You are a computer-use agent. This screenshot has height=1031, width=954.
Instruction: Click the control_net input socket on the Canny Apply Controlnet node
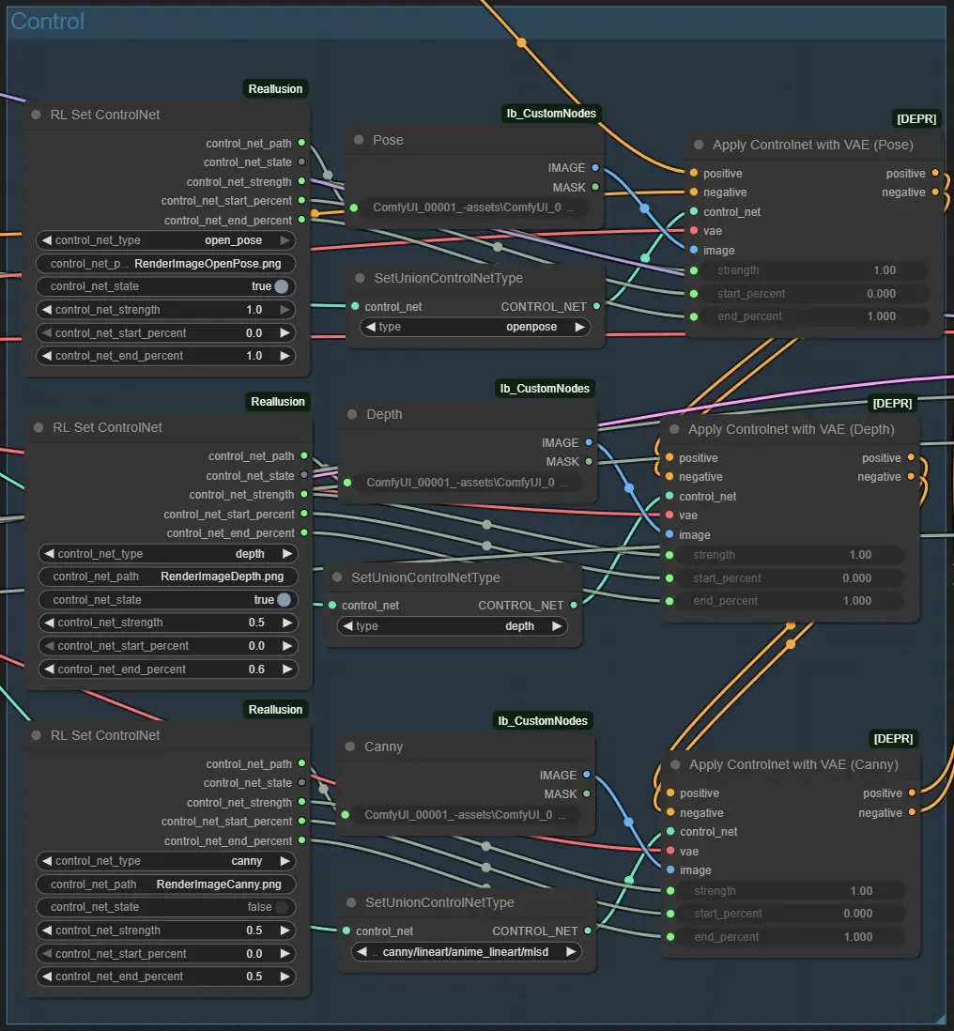(670, 832)
